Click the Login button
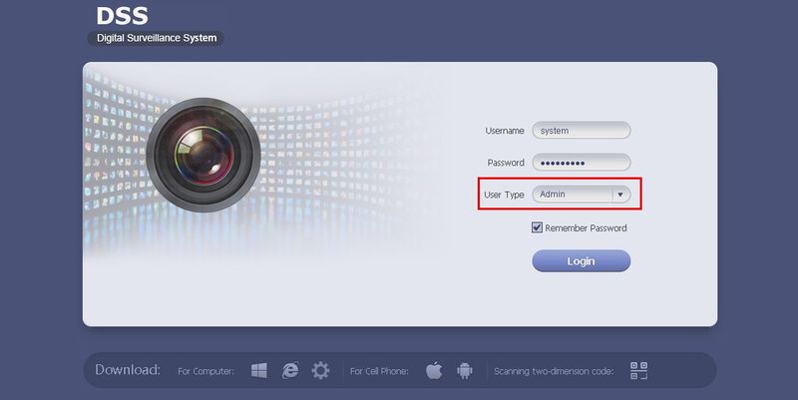Image resolution: width=798 pixels, height=400 pixels. tap(582, 261)
